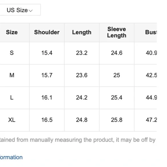The width and height of the screenshot is (167, 167).
Task: Select the M size row label
Action: [12, 75]
